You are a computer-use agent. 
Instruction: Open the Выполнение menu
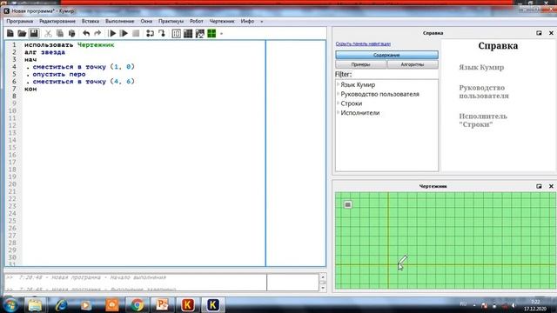pos(120,21)
